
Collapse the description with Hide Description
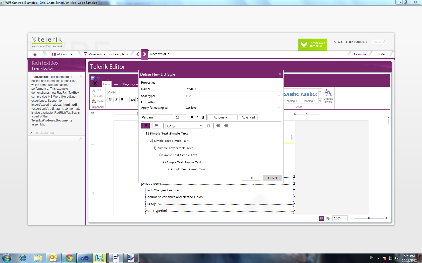(x=42, y=133)
